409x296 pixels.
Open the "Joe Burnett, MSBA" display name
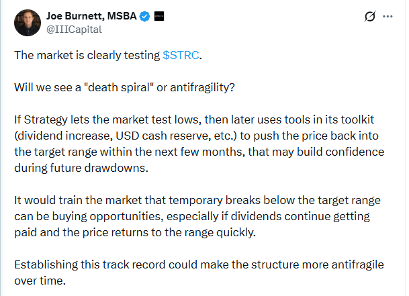[x=91, y=16]
